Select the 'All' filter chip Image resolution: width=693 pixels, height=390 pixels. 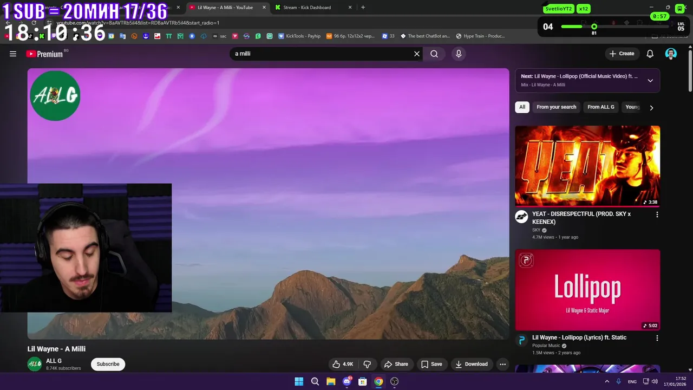coord(522,107)
